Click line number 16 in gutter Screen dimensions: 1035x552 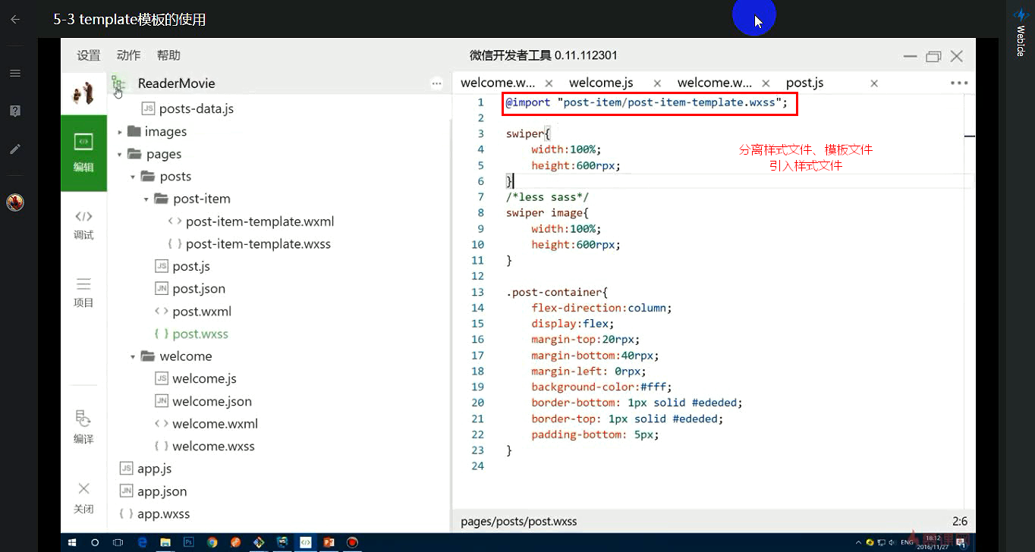click(477, 340)
